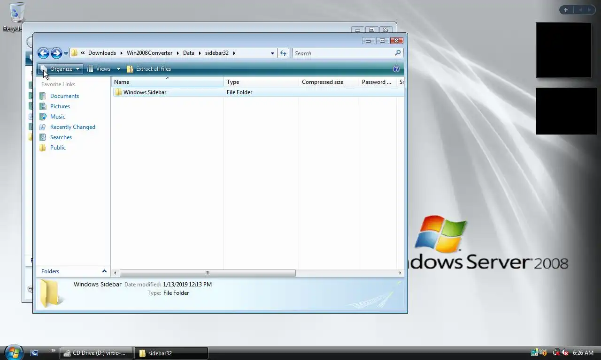601x360 pixels.
Task: Open Searches favorite link
Action: (x=61, y=137)
